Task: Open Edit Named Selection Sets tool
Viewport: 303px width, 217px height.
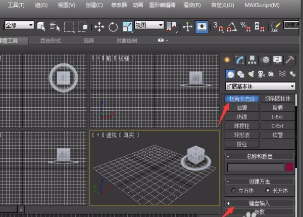Action: [275, 27]
